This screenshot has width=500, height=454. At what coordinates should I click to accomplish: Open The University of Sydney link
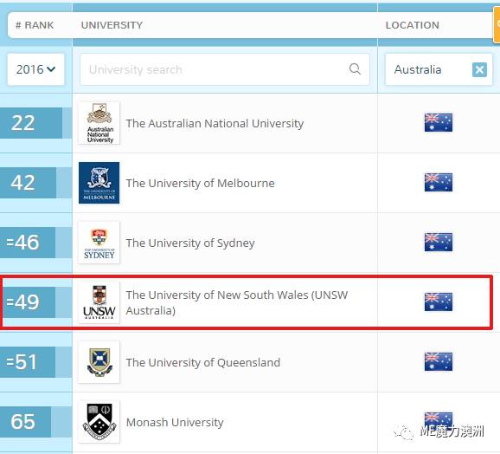(190, 243)
